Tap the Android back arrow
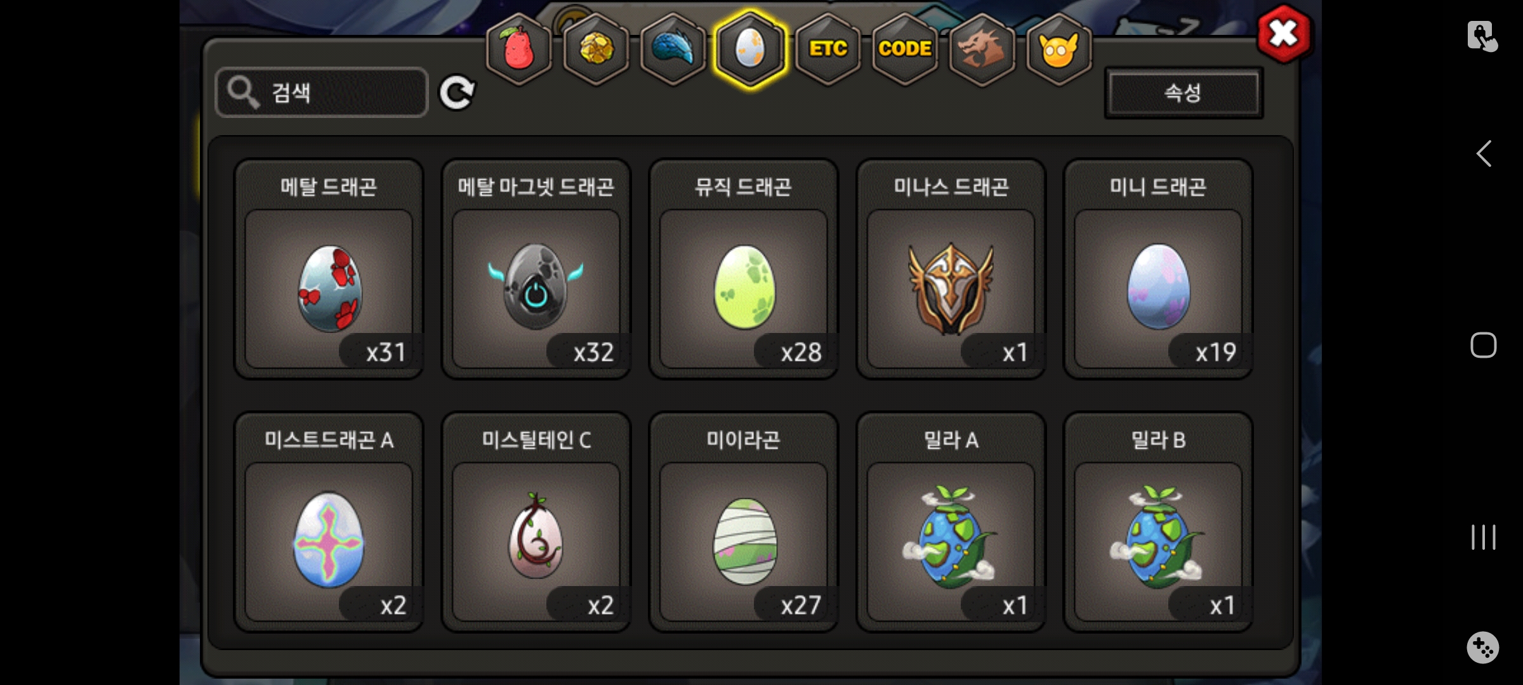Screen dimensions: 1523x685 tap(1484, 153)
